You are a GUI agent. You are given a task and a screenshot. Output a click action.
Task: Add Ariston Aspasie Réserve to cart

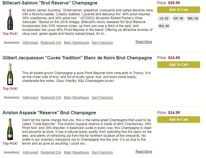179,120
